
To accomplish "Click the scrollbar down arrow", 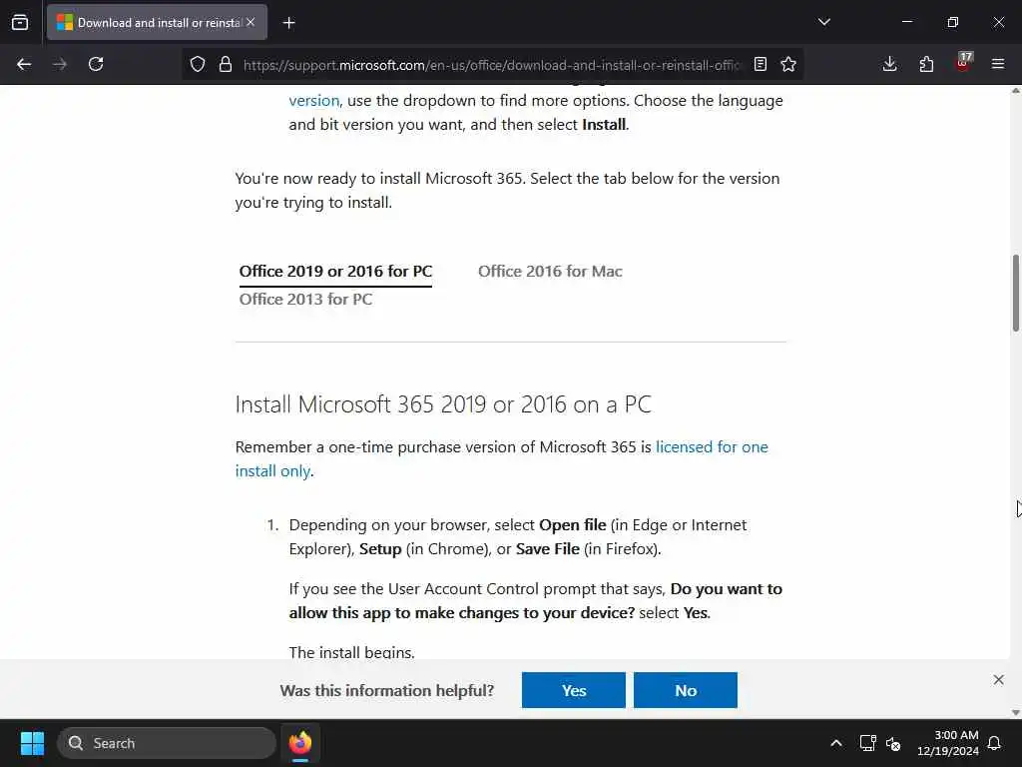I will tap(1015, 713).
